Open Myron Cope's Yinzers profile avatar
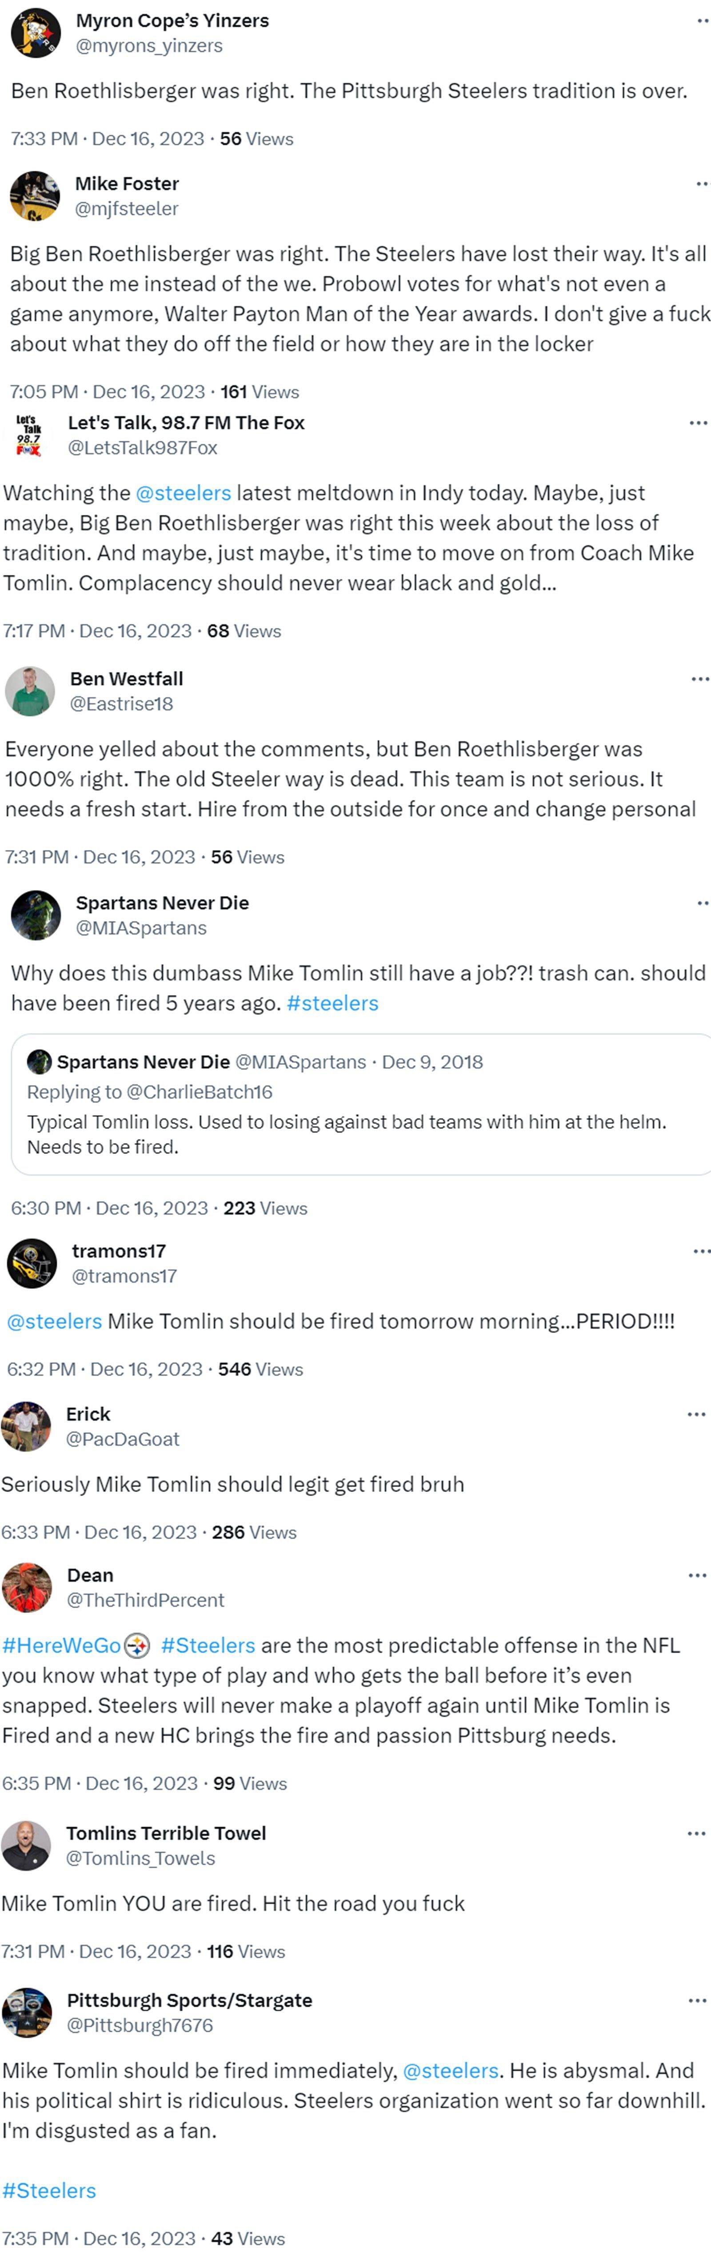 (x=35, y=32)
